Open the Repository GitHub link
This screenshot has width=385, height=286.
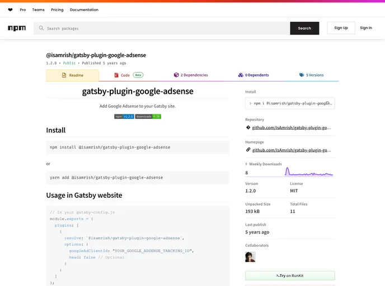click(x=291, y=127)
